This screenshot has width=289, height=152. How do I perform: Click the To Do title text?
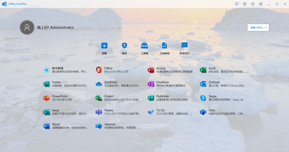(x=160, y=110)
